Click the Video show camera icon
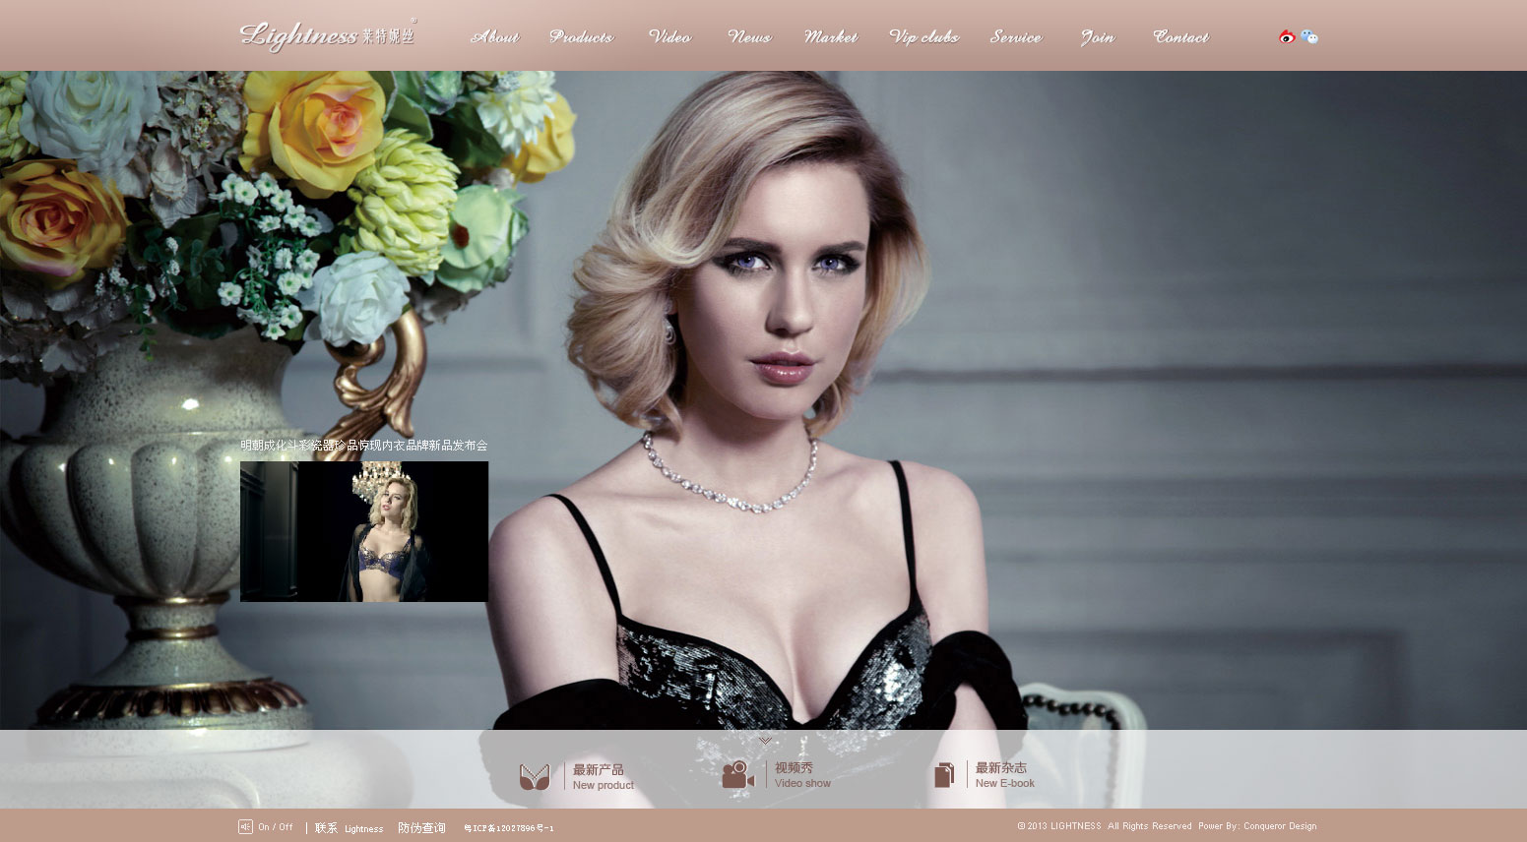 737,775
